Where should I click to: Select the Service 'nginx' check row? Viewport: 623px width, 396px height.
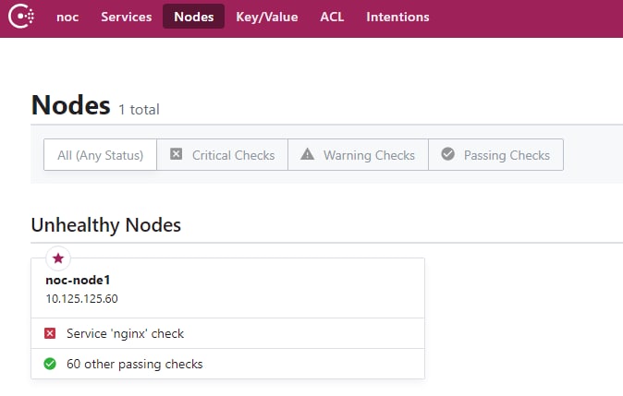tap(227, 333)
